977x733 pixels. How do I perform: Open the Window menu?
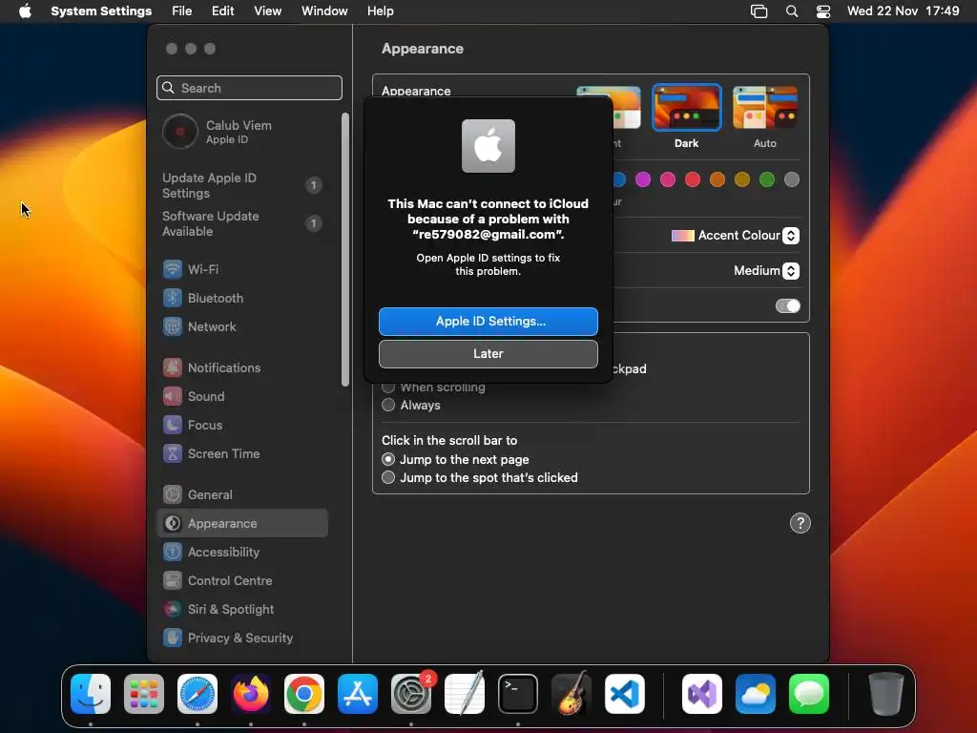(x=324, y=11)
